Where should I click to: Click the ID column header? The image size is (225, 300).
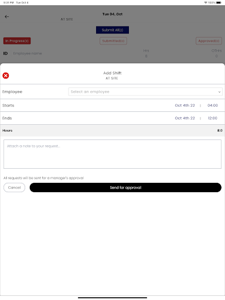click(5, 53)
